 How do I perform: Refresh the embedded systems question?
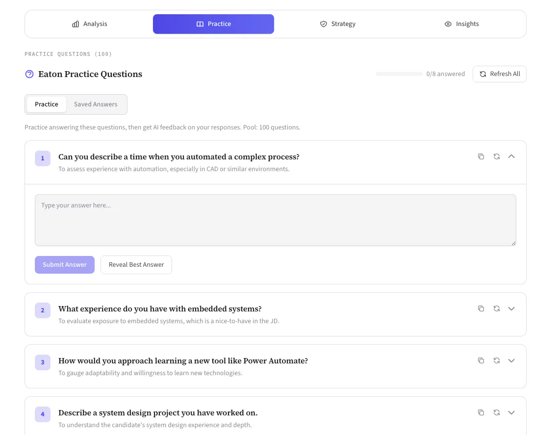[496, 308]
